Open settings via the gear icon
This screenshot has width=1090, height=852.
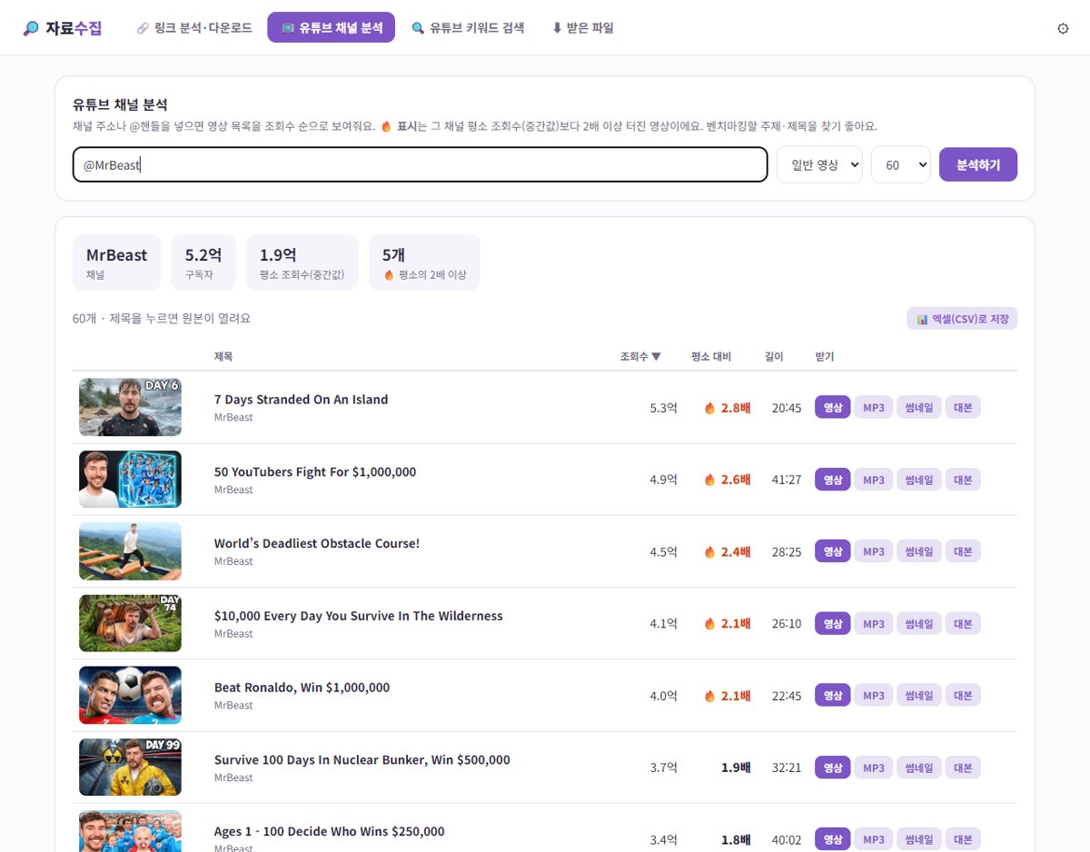(1063, 28)
